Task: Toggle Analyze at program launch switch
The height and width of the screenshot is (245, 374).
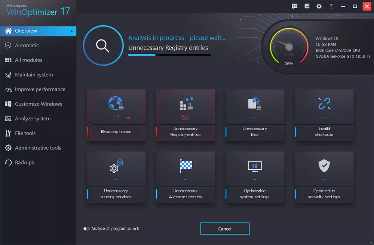Action: (x=86, y=229)
